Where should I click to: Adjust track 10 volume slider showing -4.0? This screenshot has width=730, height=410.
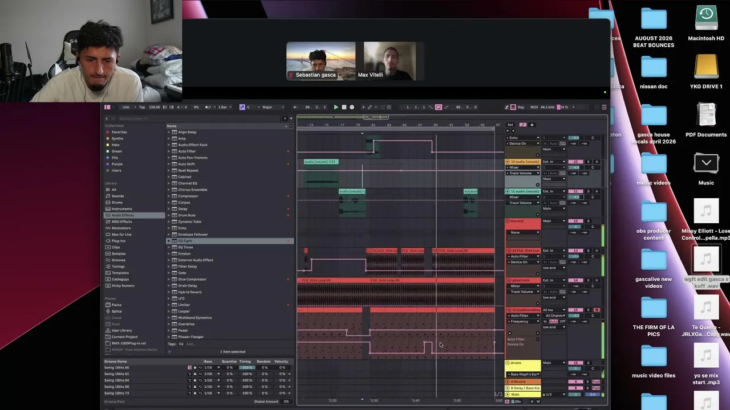tap(576, 167)
